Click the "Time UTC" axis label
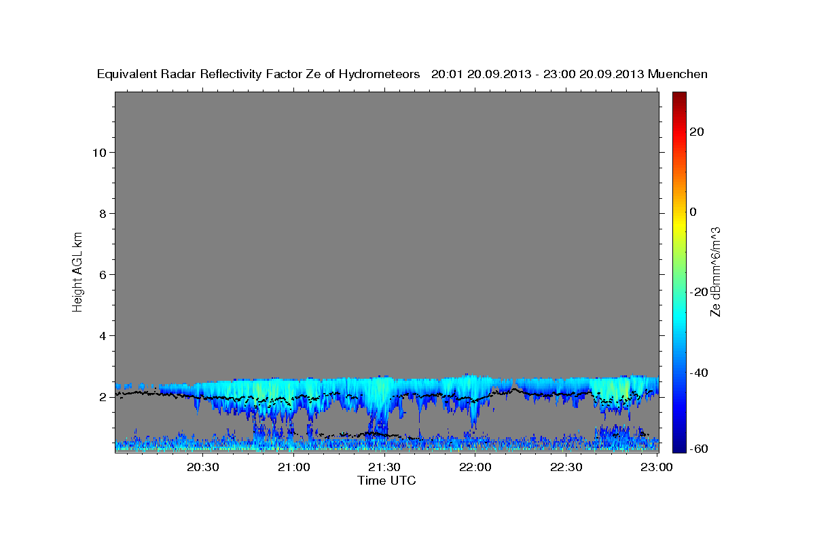The image size is (815, 543). pos(386,481)
